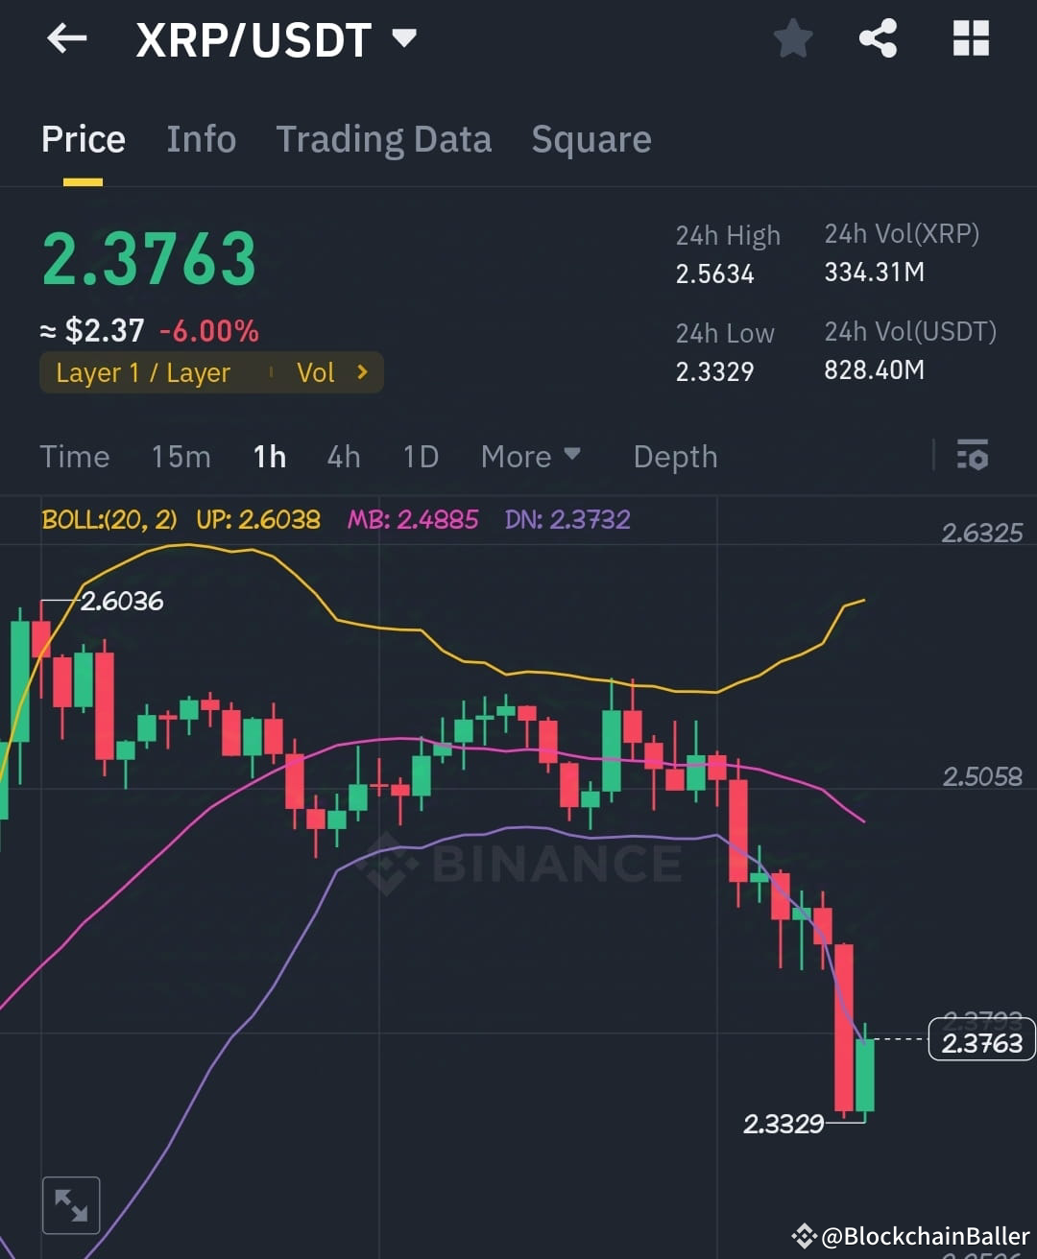Enable the 1D candlestick timeframe
This screenshot has width=1037, height=1259.
click(420, 457)
